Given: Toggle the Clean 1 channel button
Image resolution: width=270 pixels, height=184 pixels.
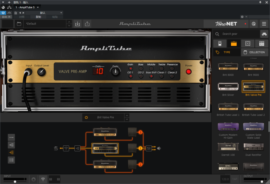Looking at the screenshot, I should (162, 76).
